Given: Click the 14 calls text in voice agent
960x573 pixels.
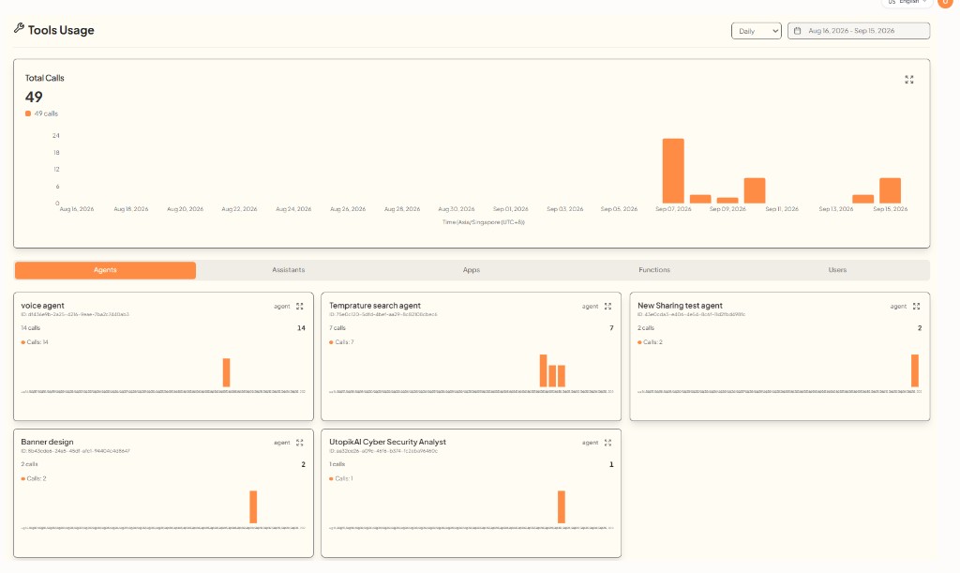Looking at the screenshot, I should click(x=31, y=328).
